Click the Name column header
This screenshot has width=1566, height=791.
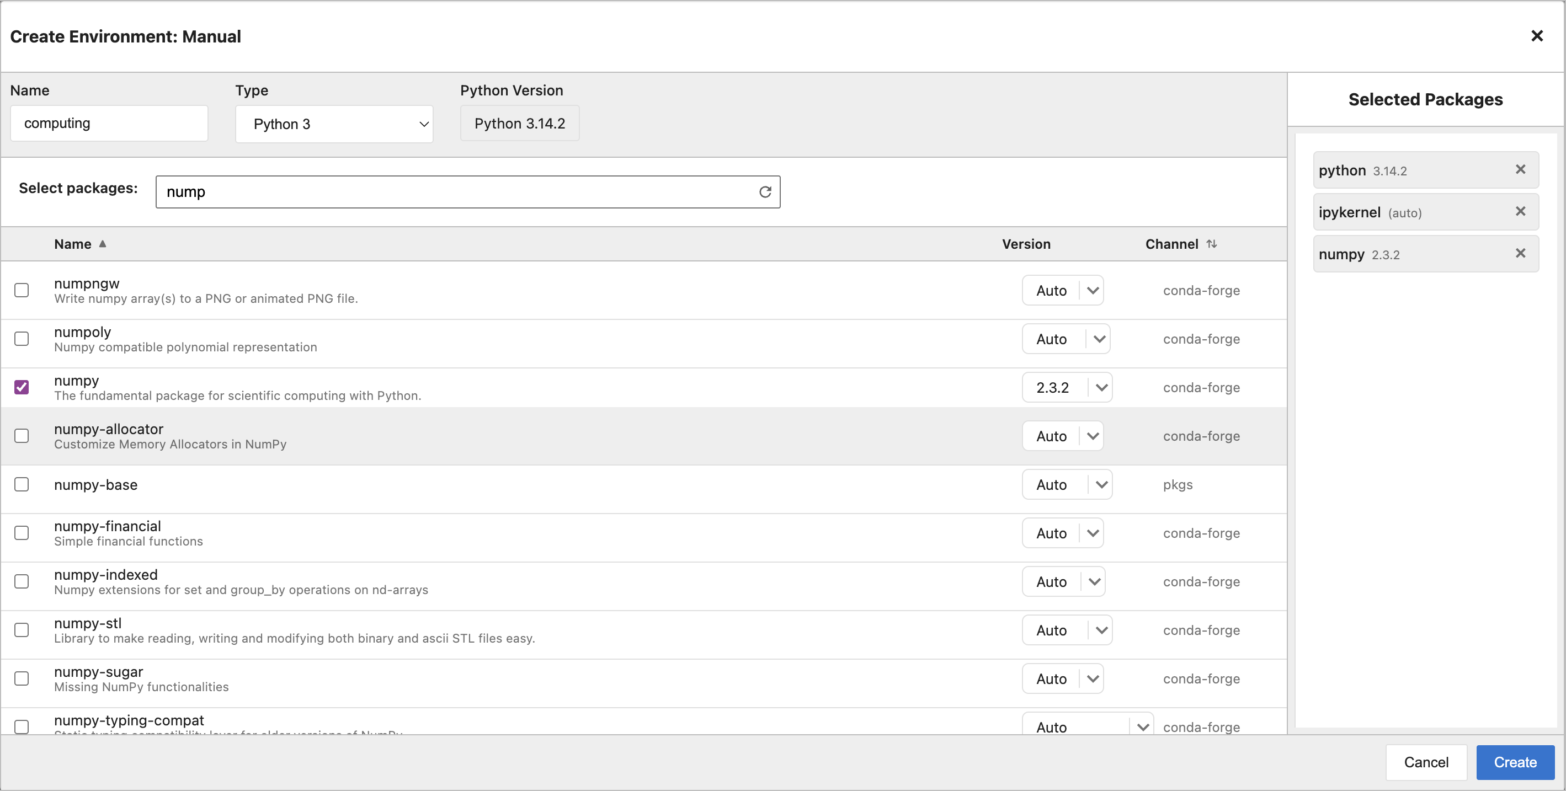click(x=72, y=244)
